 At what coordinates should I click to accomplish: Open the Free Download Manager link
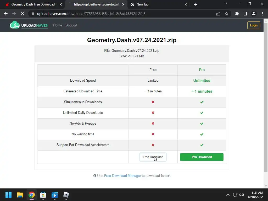pyautogui.click(x=122, y=176)
